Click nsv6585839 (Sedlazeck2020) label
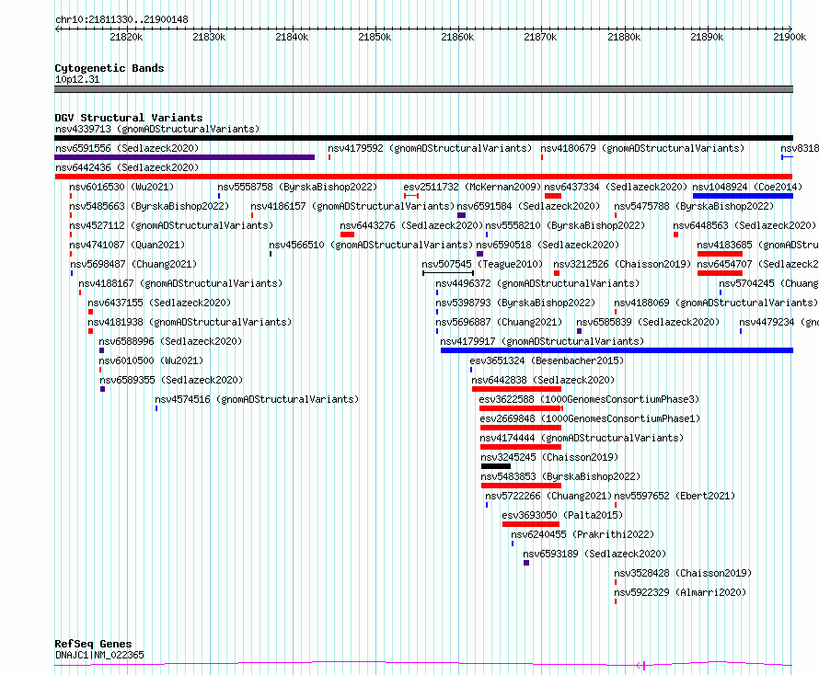This screenshot has width=819, height=675. pos(648,322)
